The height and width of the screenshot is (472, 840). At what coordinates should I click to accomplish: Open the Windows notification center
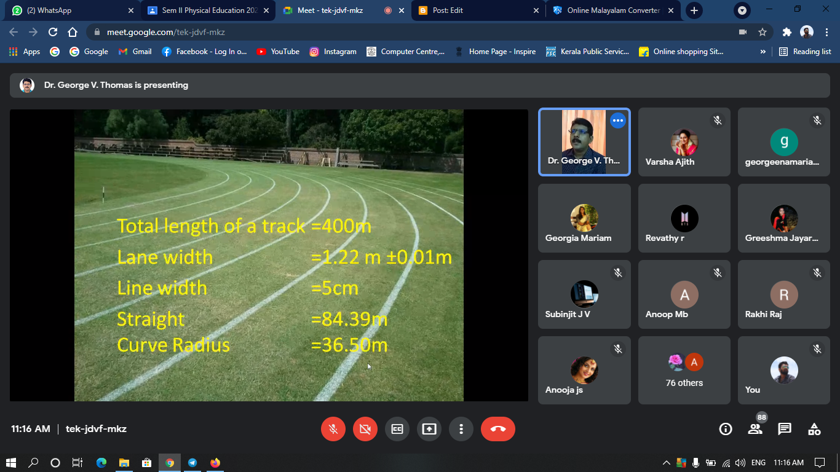coord(820,463)
